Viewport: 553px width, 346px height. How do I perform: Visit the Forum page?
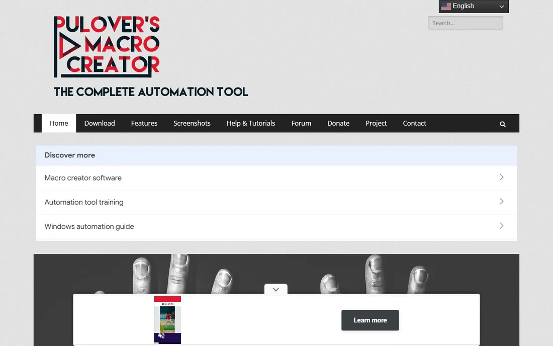[301, 123]
